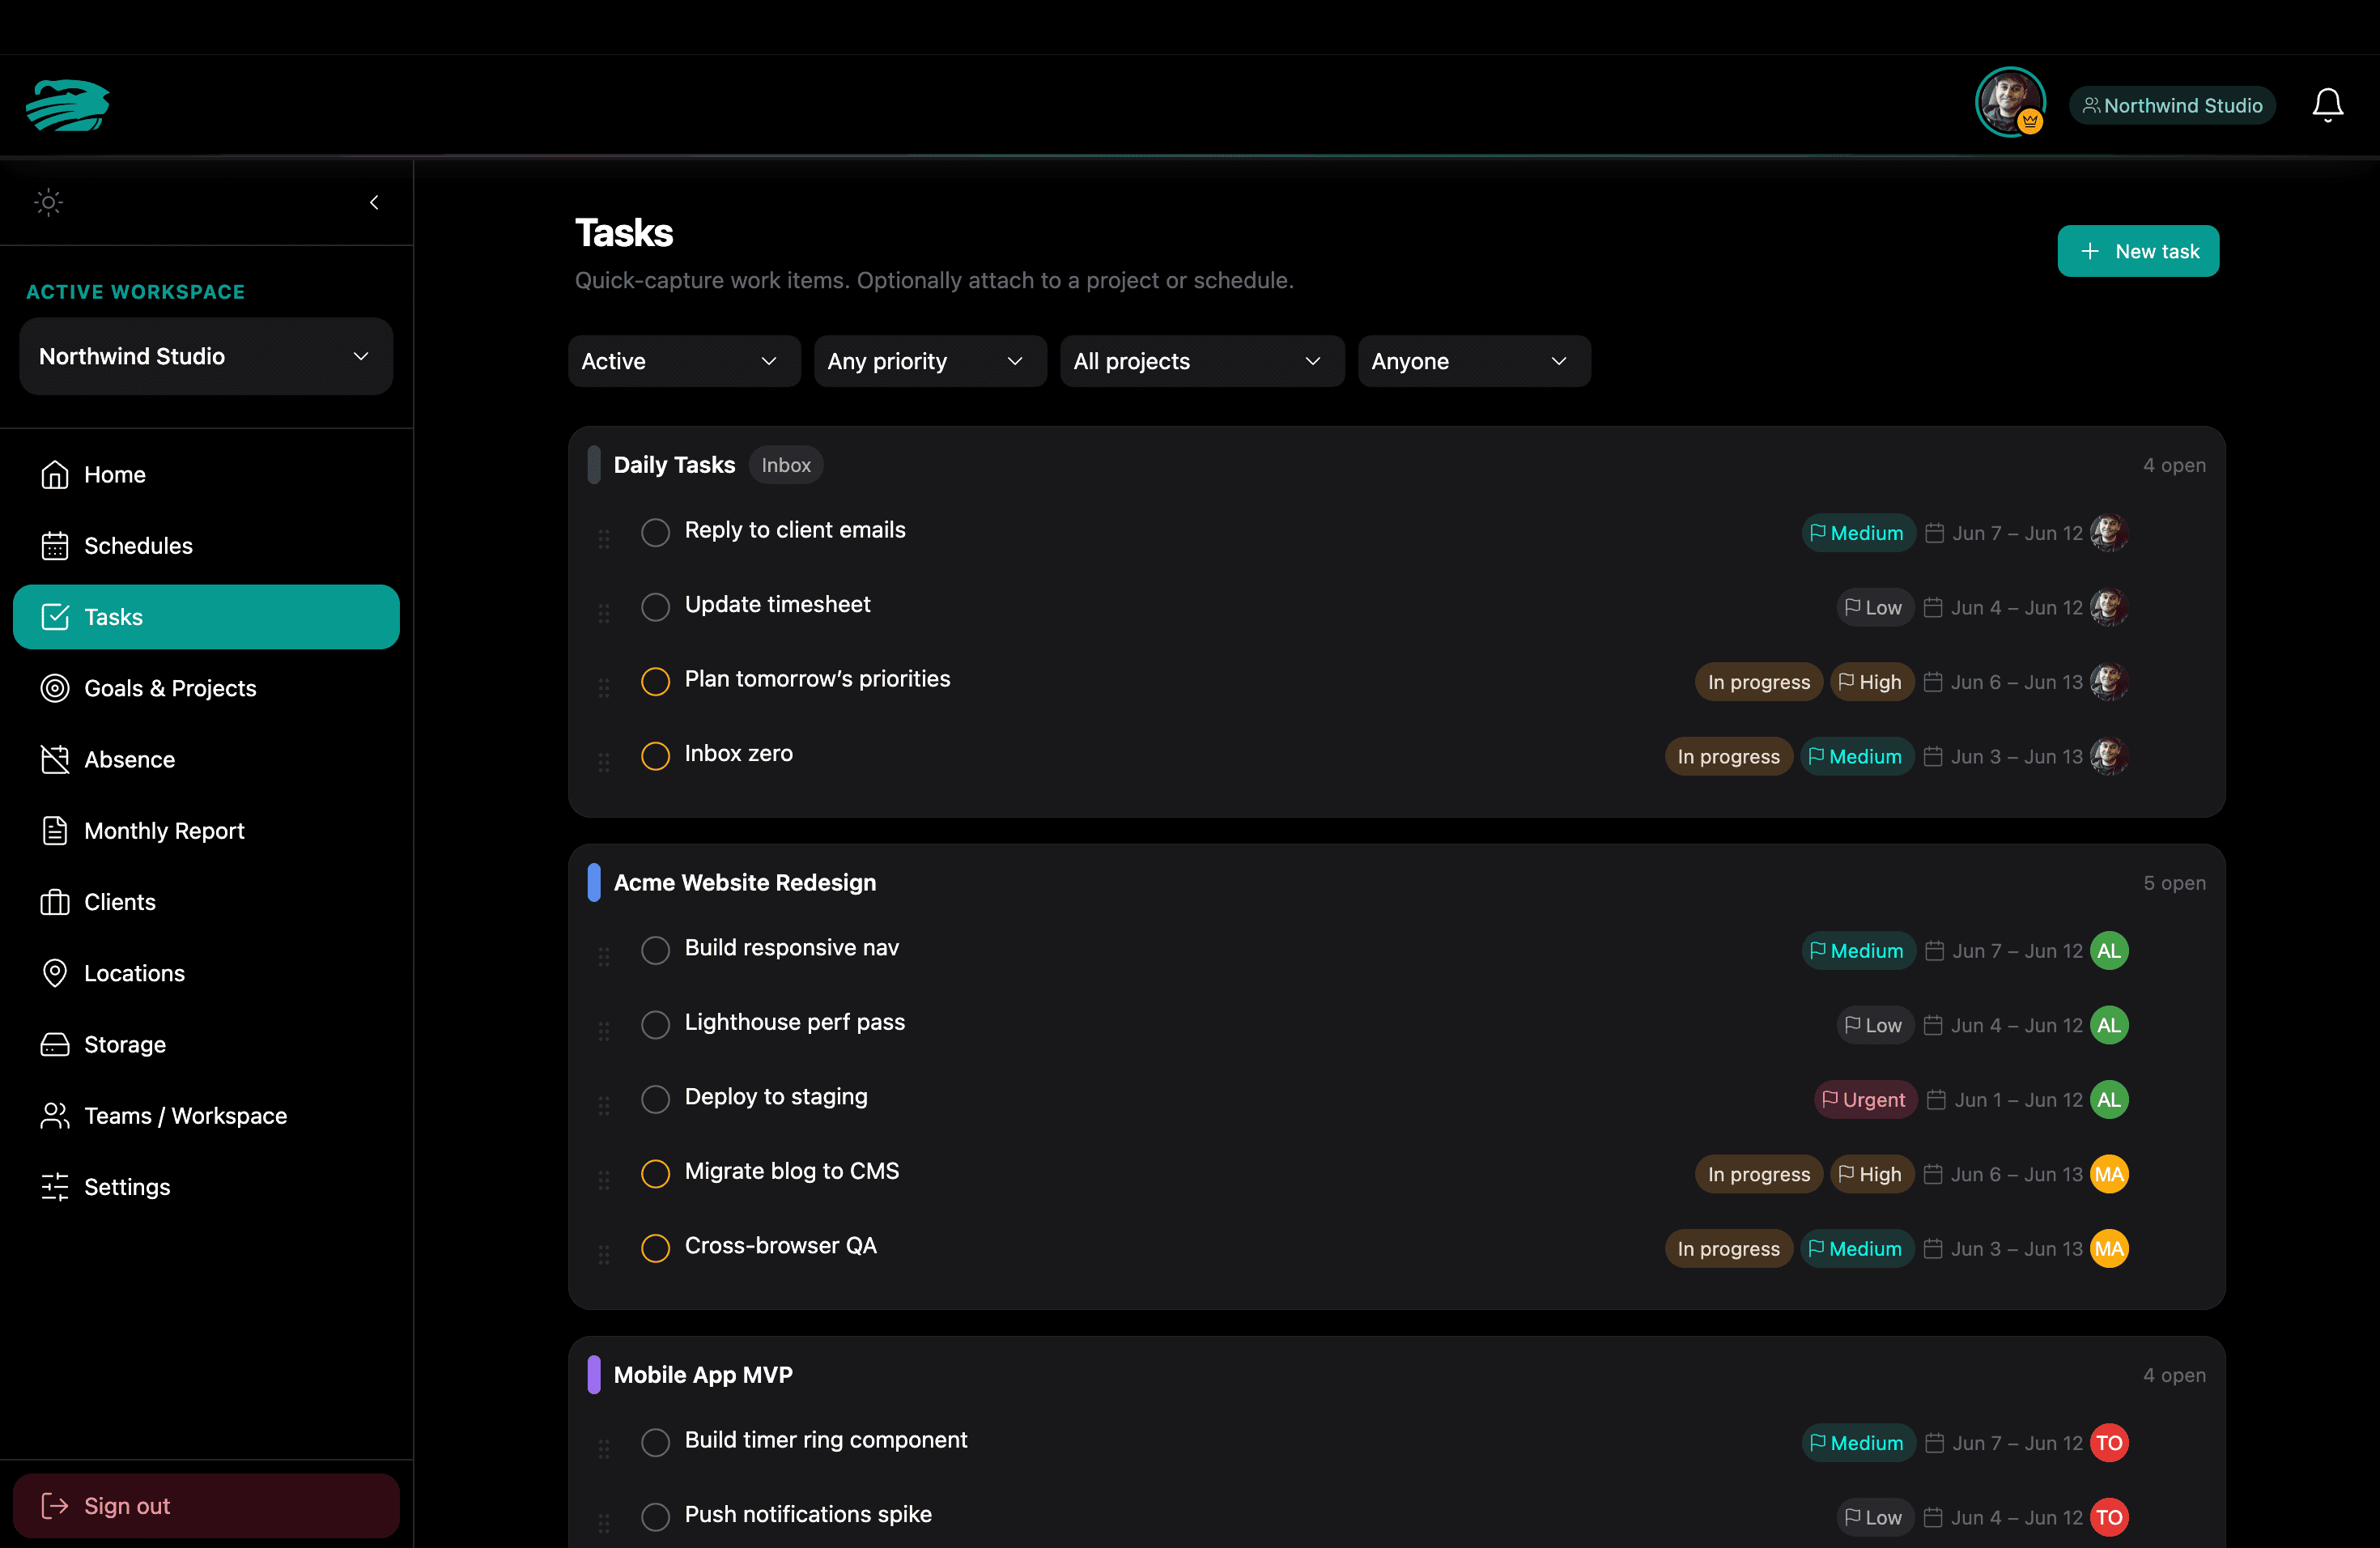Click TO assignee avatar on Build timer ring component
Image resolution: width=2380 pixels, height=1548 pixels.
tap(2109, 1443)
